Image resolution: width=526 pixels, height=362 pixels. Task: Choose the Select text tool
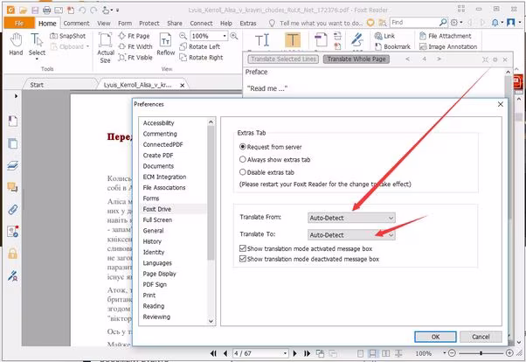(37, 44)
